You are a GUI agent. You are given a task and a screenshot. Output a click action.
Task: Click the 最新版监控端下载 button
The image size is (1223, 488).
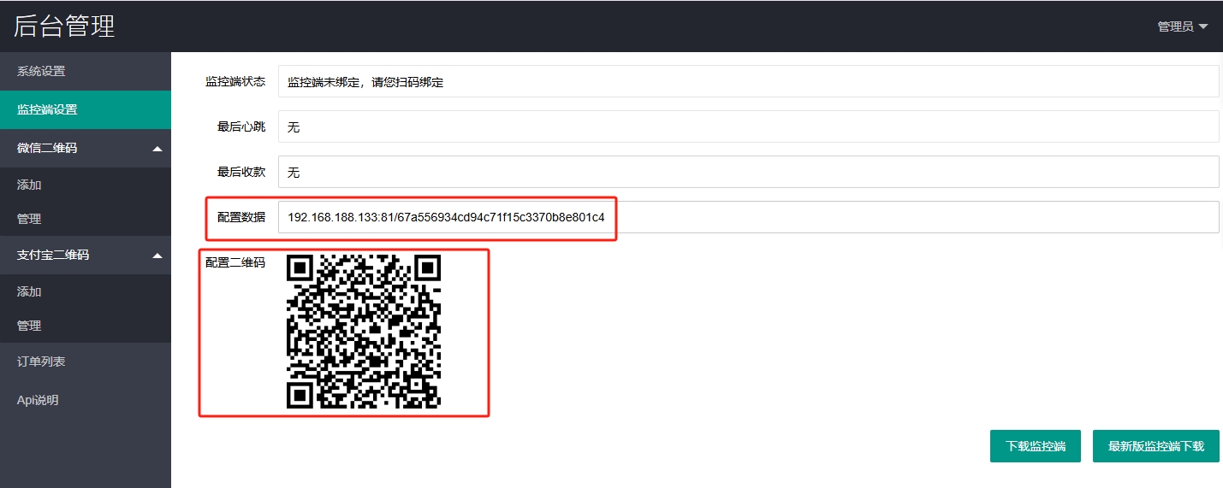1156,446
